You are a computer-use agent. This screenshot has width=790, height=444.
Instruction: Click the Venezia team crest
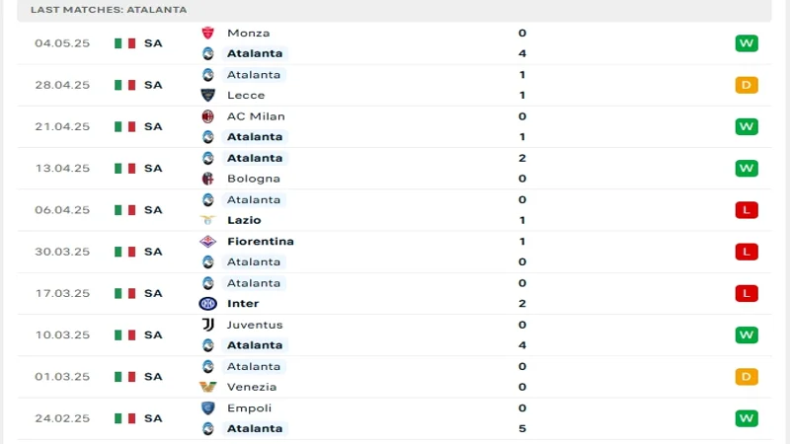click(x=207, y=387)
